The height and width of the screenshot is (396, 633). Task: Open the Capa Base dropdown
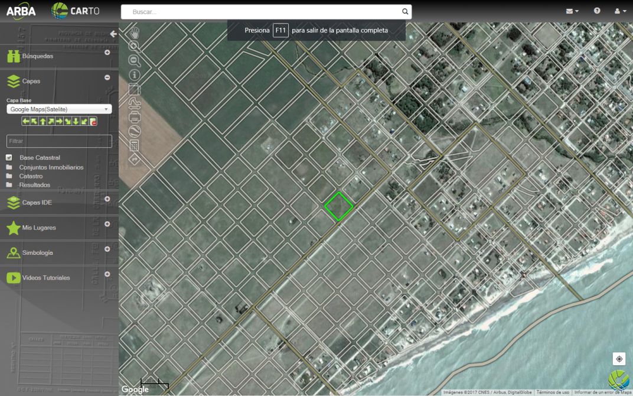(x=59, y=109)
